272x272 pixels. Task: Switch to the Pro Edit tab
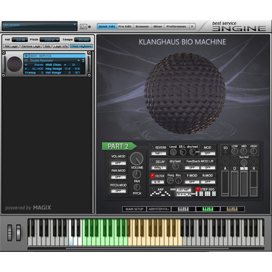pos(125,27)
